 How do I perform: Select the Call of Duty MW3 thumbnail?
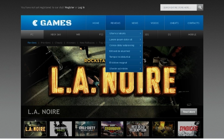[x=61, y=129]
